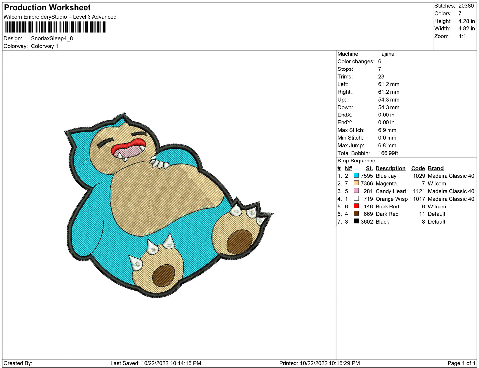This screenshot has height=368, width=479.
Task: Click the "EndY:" label
Action: (345, 122)
